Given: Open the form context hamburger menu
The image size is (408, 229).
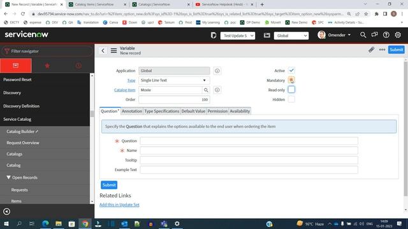Looking at the screenshot, I should point(113,51).
